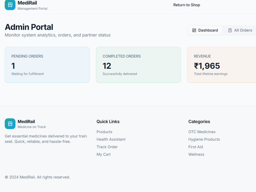
Task: Click the 'PENDING ORDERS' label
Action: click(x=27, y=56)
